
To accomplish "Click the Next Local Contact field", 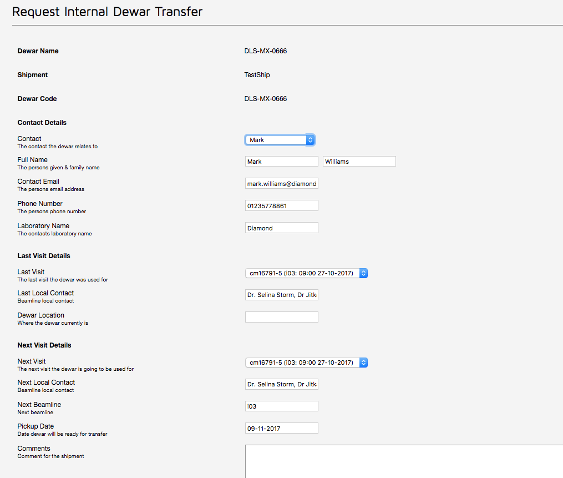I will 281,384.
